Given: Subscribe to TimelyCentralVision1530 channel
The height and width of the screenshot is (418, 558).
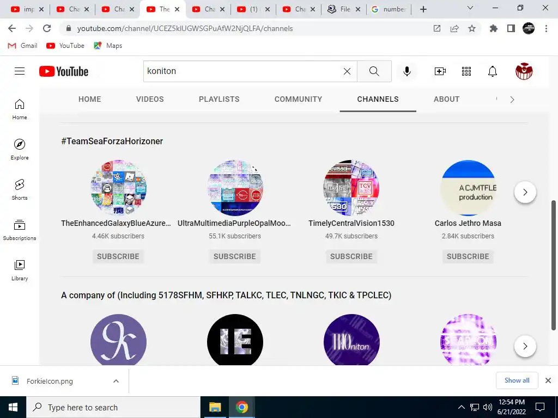Looking at the screenshot, I should (351, 256).
